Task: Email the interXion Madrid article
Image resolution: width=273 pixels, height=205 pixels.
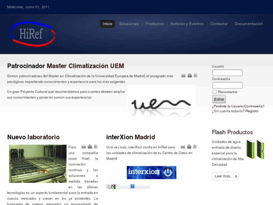Action: point(183,147)
